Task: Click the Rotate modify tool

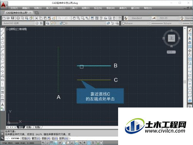Action: (190, 55)
